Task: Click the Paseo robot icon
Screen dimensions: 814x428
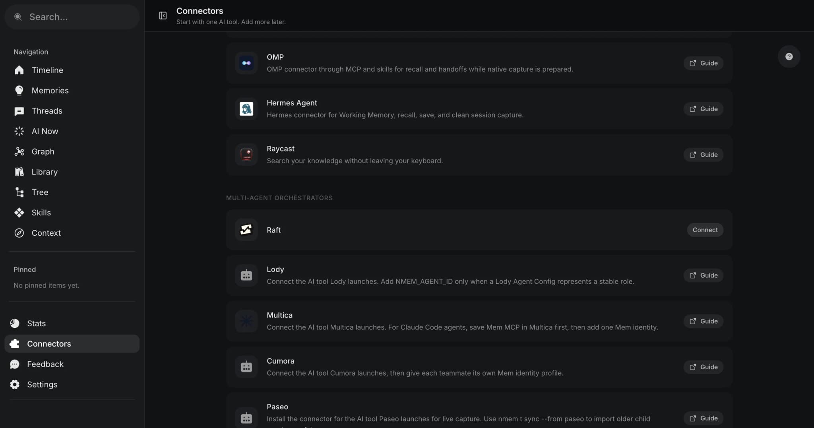Action: [x=246, y=418]
